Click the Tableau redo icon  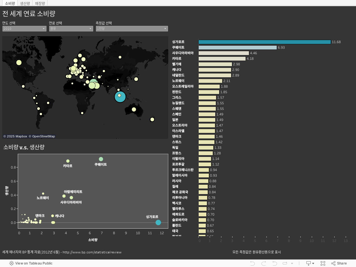tap(264, 263)
